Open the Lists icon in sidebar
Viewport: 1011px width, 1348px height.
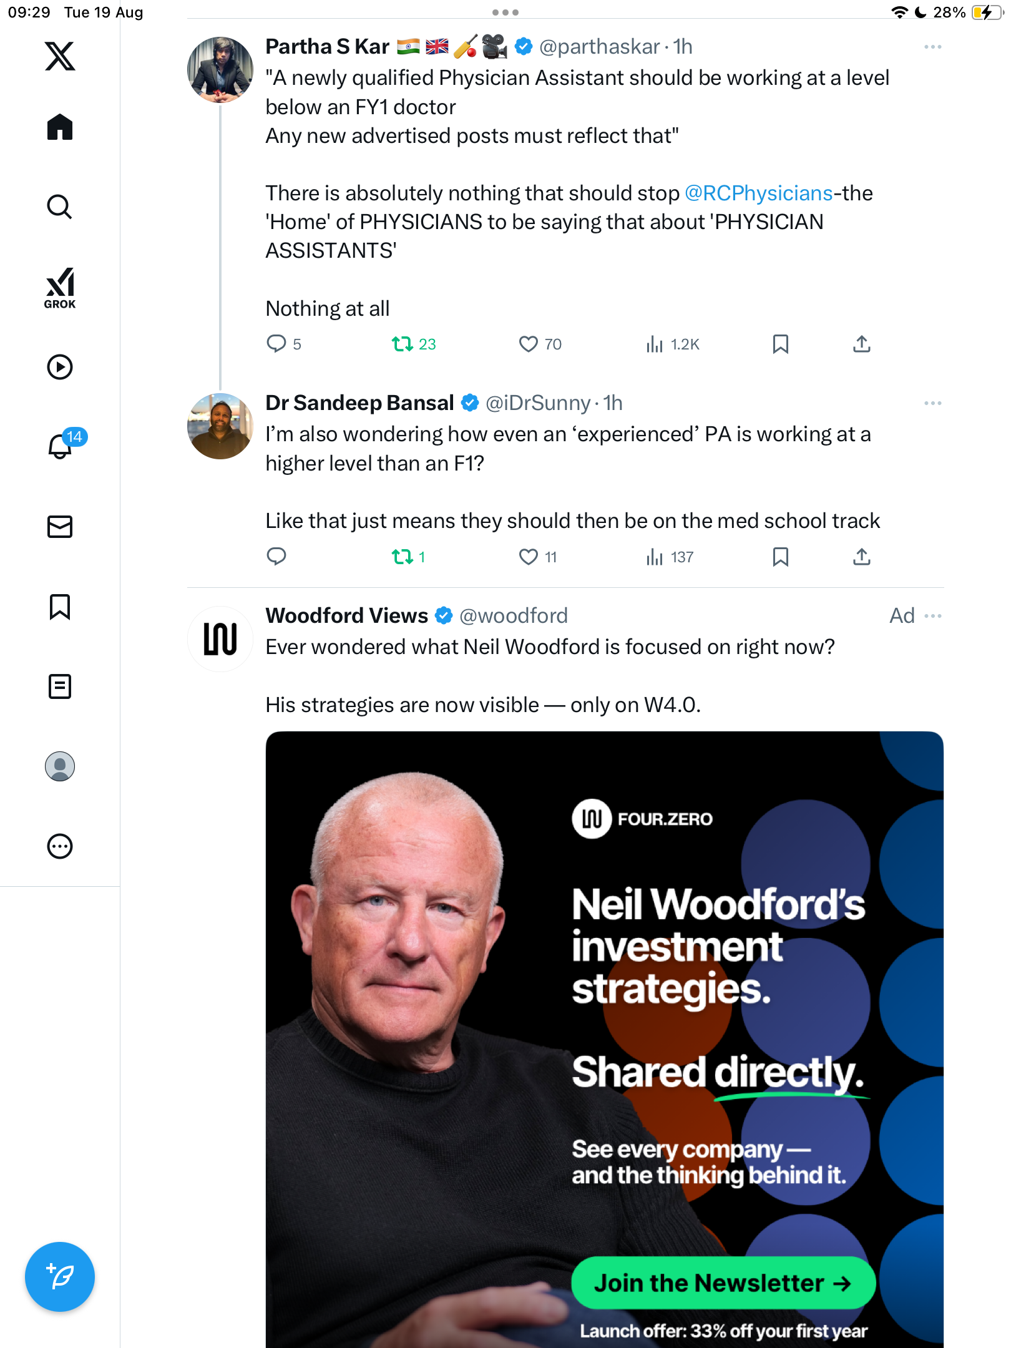[60, 686]
